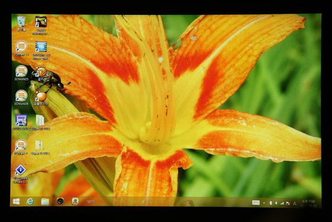Open the touch keyboard from the taskbar
This screenshot has width=332, height=222.
coord(256,203)
